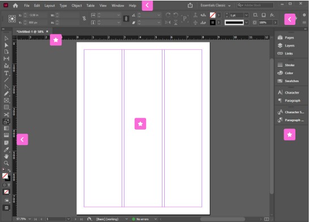Select the Hand tool

click(x=6, y=156)
